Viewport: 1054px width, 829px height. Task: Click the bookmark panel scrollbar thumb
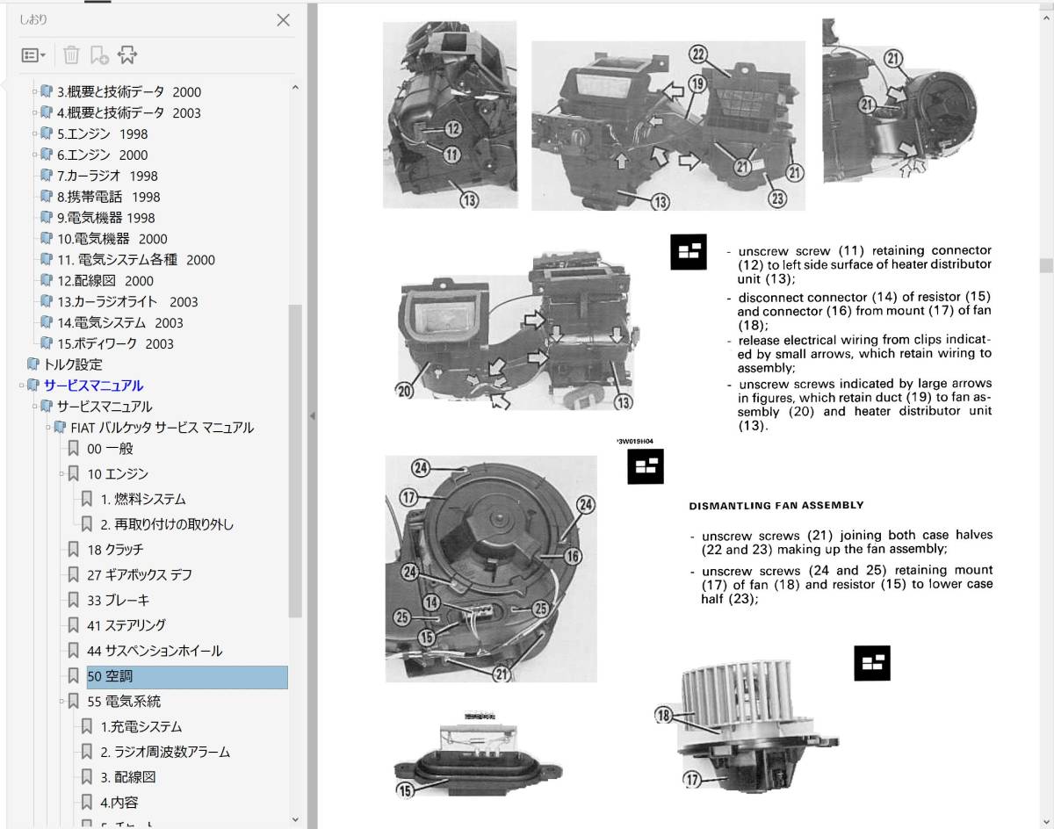(x=295, y=461)
